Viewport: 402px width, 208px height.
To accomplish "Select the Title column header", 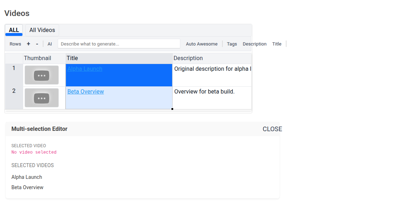I will click(119, 58).
